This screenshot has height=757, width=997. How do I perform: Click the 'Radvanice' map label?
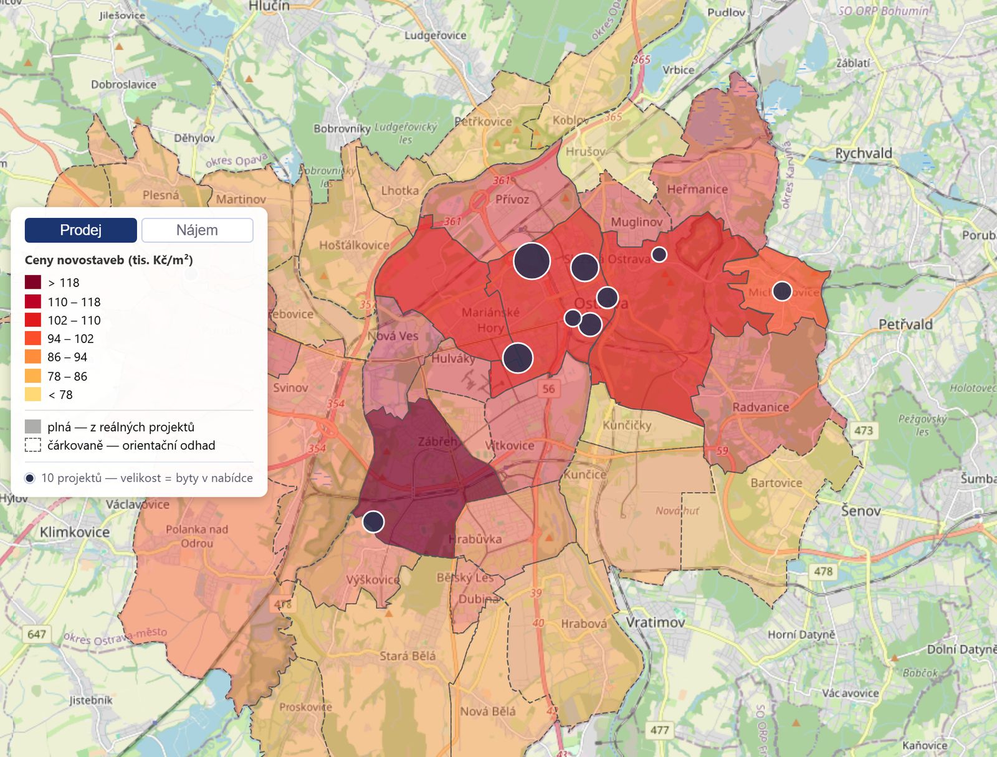pos(760,407)
